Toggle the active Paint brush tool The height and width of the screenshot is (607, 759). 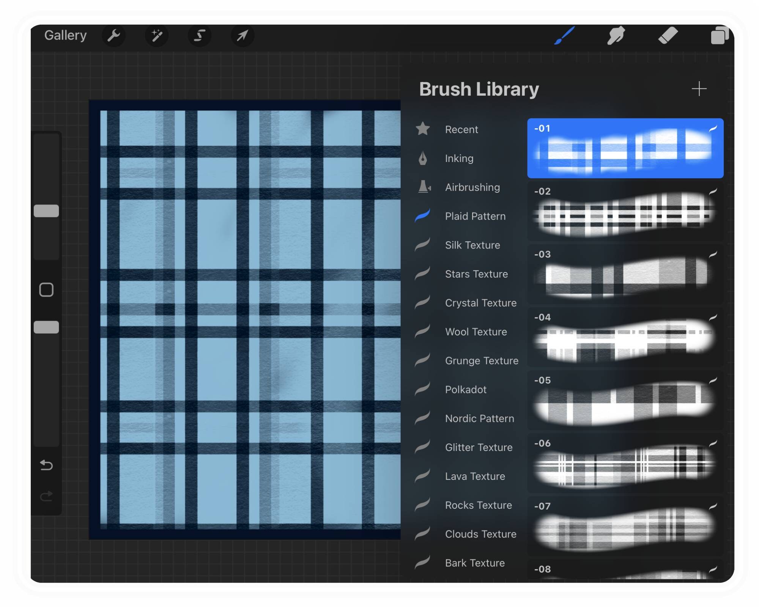point(563,35)
